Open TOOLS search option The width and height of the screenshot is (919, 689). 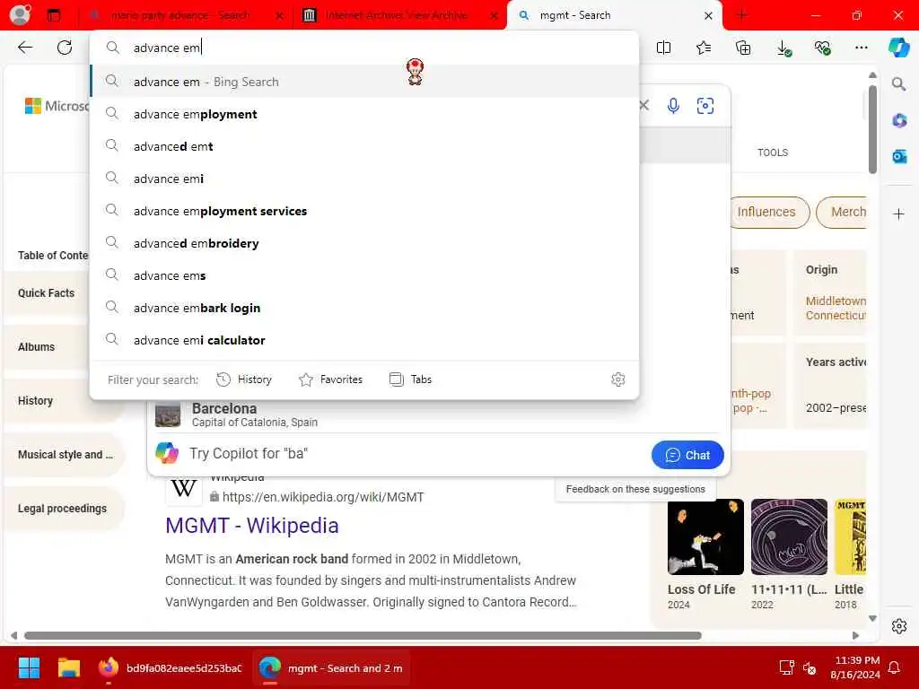[773, 153]
